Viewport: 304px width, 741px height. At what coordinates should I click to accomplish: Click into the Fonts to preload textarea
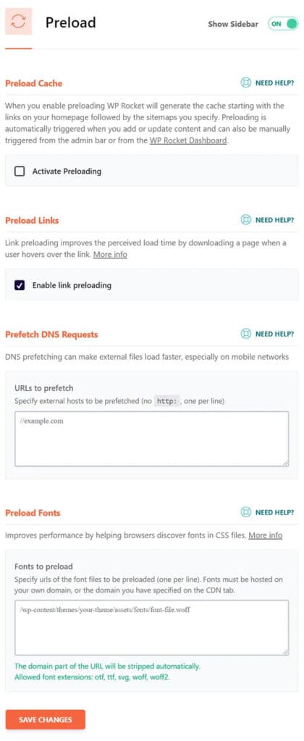coord(152,628)
